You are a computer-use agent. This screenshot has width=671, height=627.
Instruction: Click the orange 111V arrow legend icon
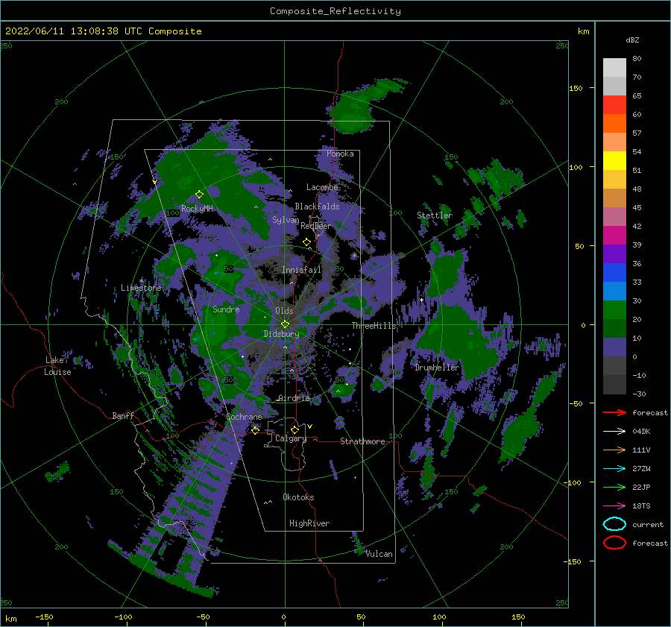point(614,450)
